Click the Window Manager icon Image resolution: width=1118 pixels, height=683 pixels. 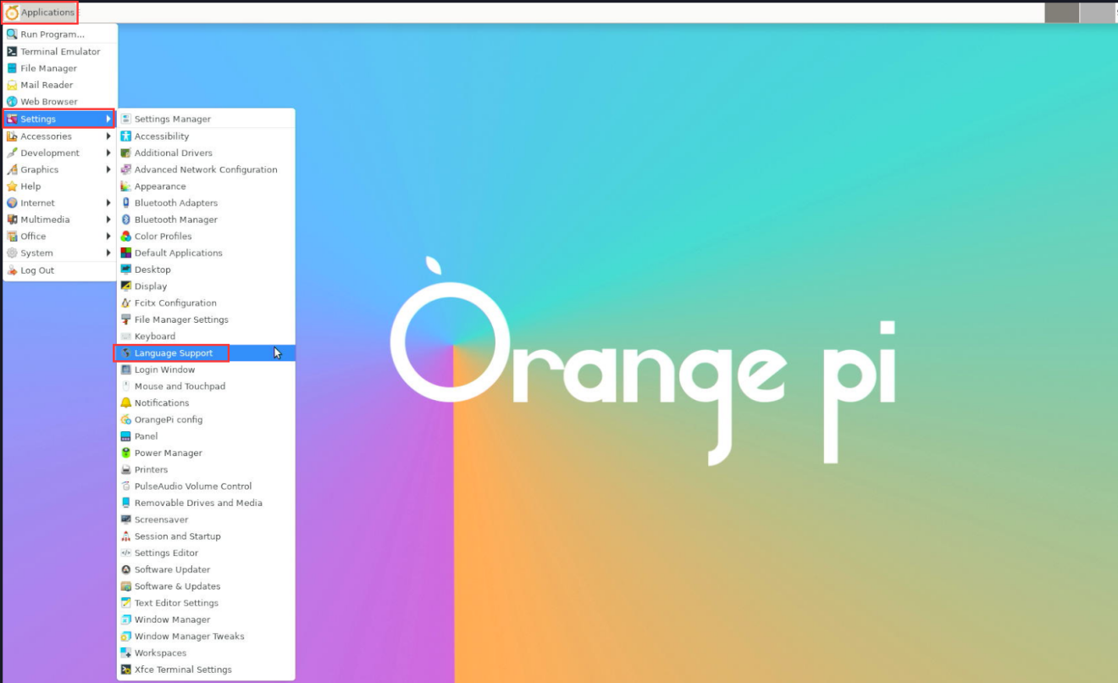[126, 619]
